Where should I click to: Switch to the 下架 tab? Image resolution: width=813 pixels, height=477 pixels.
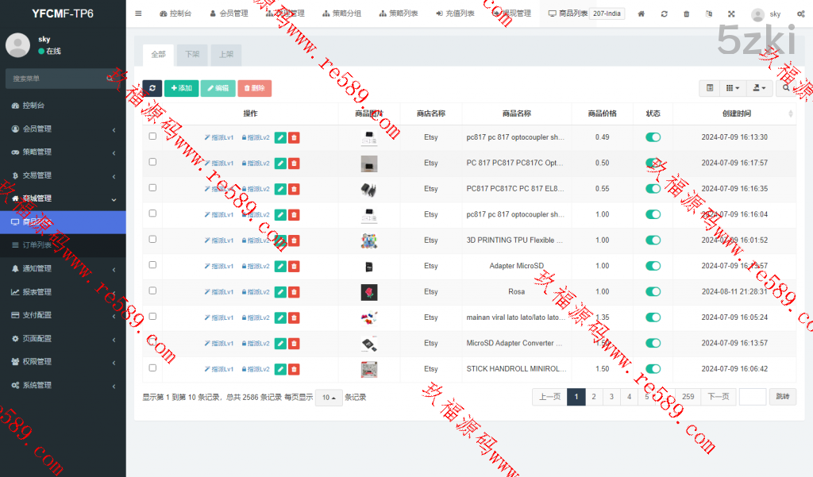tap(192, 54)
